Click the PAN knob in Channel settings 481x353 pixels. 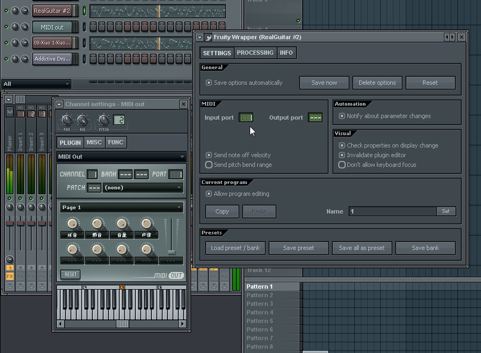[67, 120]
